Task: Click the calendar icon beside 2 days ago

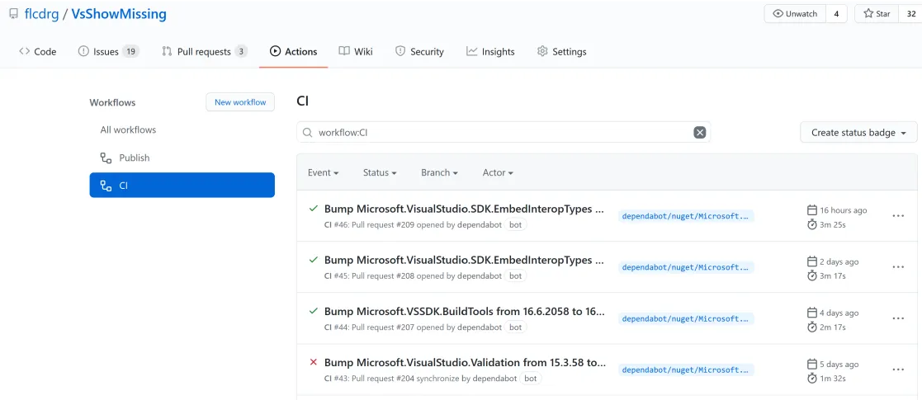Action: pos(812,261)
